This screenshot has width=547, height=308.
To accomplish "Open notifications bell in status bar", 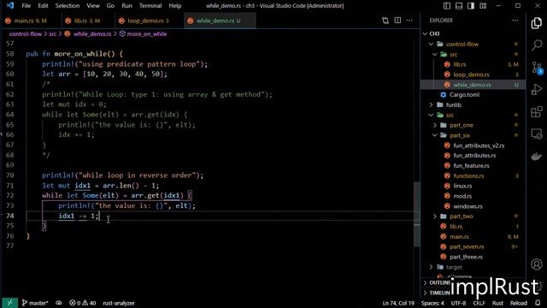I will (x=538, y=303).
